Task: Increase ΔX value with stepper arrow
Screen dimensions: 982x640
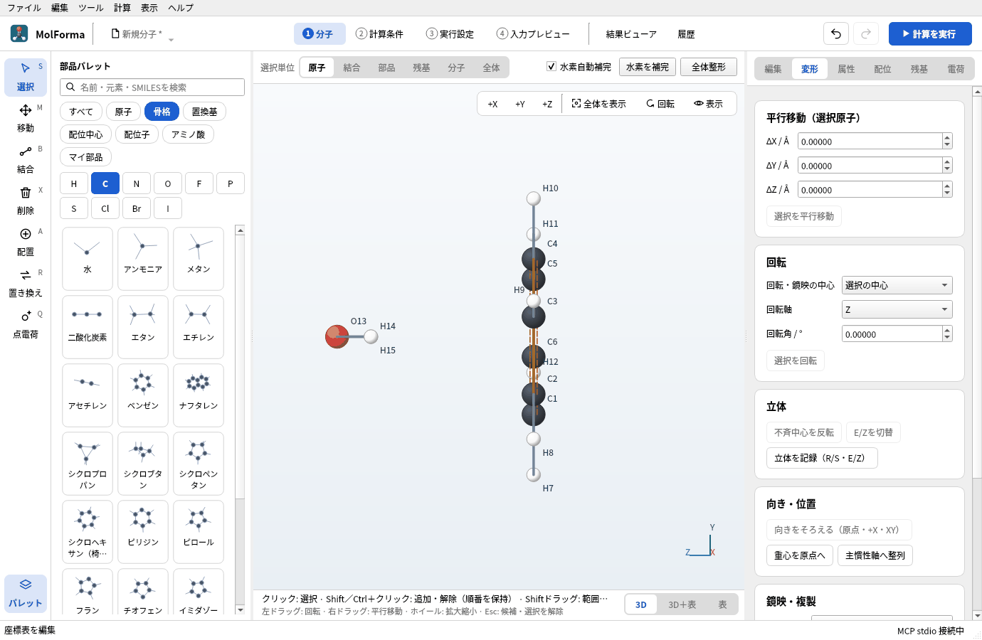Action: [x=947, y=138]
